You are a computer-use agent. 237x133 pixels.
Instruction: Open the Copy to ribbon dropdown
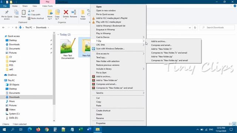point(57,15)
